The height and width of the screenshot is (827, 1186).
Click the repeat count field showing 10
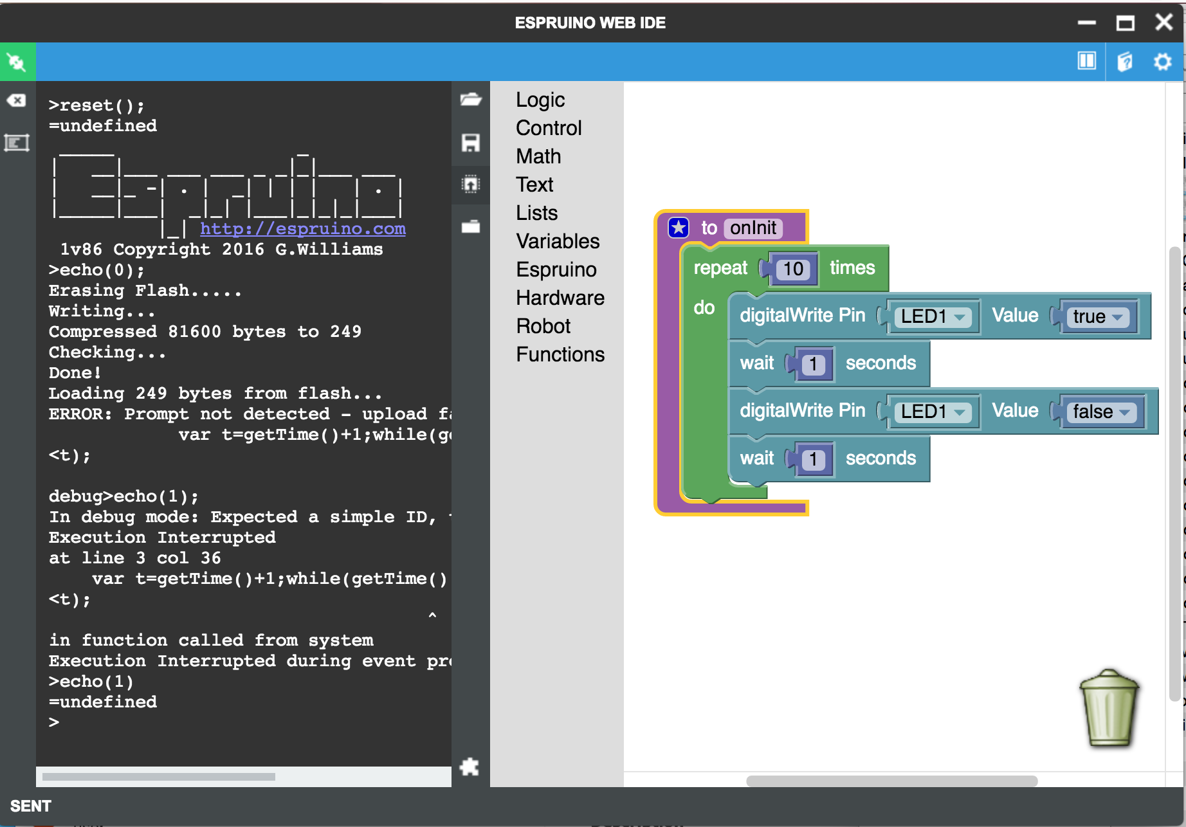793,269
